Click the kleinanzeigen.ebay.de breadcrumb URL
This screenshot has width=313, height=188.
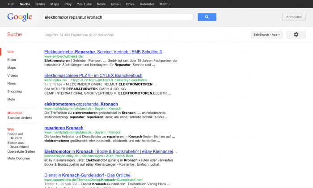[x=89, y=156]
